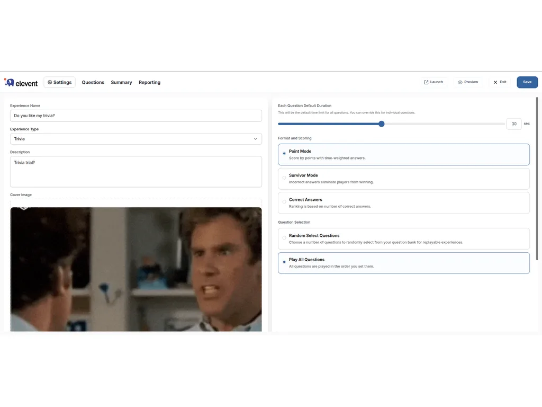Click the Preview button
The image size is (542, 407).
coord(468,82)
